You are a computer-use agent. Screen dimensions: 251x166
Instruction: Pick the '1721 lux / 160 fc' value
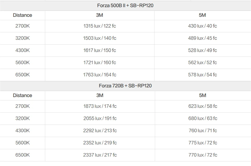pos(100,63)
